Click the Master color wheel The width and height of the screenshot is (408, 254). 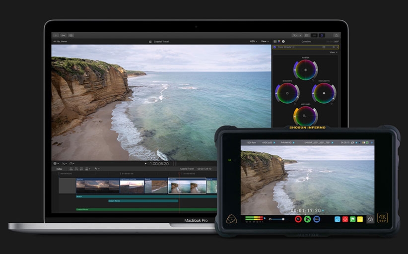point(305,69)
